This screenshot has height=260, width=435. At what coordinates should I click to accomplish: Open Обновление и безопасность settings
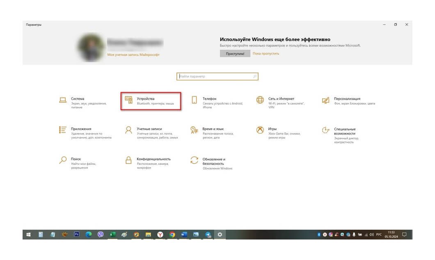click(211, 164)
